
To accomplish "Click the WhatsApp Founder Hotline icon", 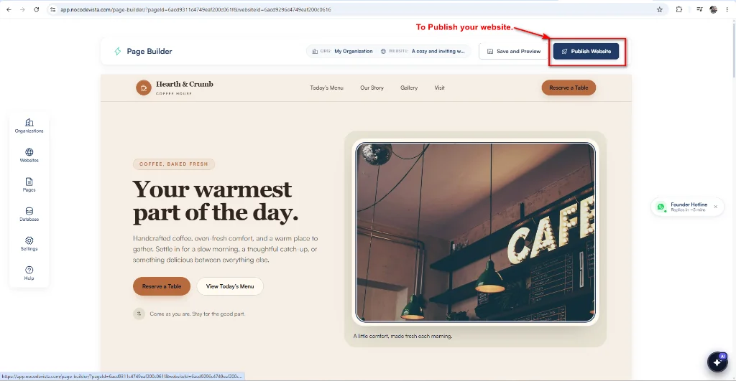I will (661, 207).
